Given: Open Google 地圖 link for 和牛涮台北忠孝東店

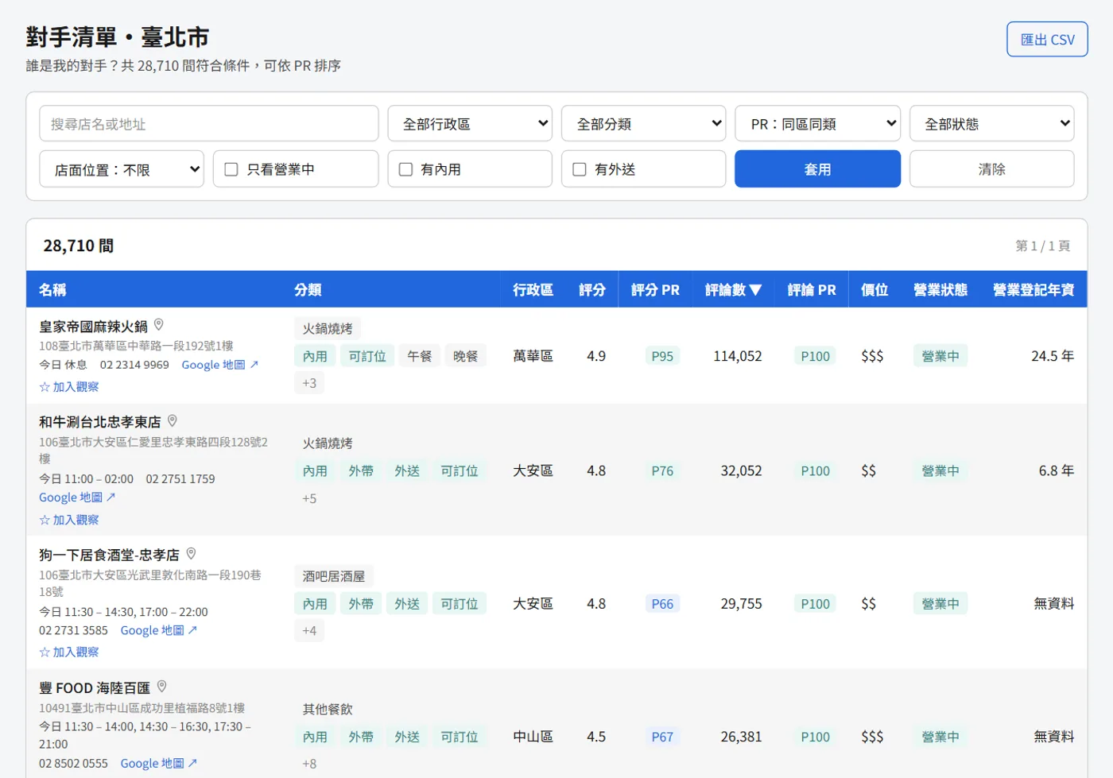Looking at the screenshot, I should 77,497.
